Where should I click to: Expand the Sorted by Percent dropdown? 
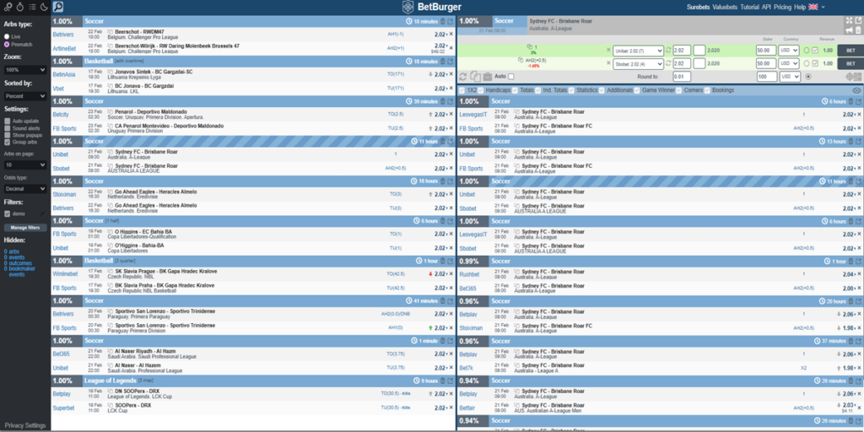coord(24,96)
